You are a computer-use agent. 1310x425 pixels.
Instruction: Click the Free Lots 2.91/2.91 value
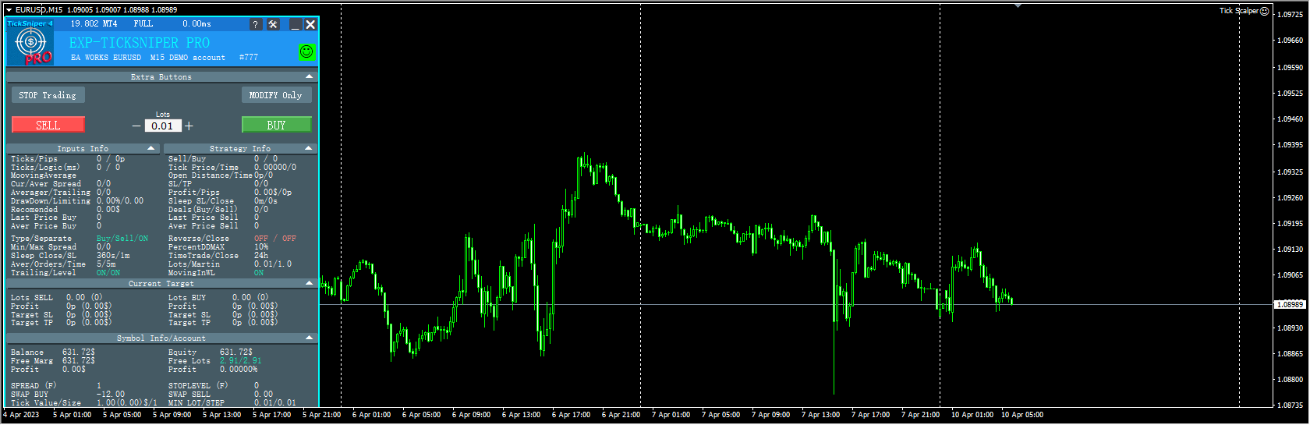[241, 361]
